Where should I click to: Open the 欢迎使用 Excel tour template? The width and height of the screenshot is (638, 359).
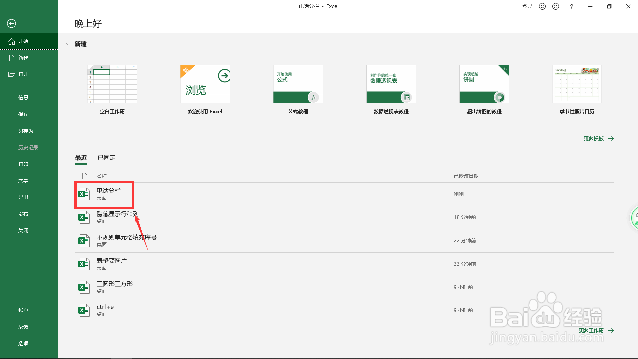pyautogui.click(x=205, y=90)
